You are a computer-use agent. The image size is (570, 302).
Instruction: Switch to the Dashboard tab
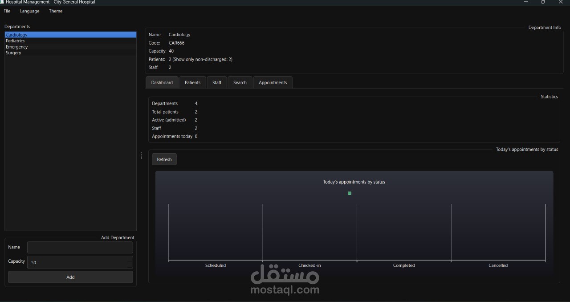click(162, 82)
